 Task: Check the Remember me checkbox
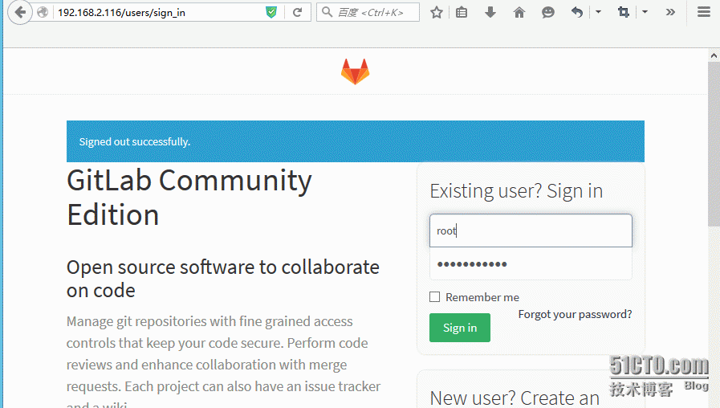coord(434,297)
